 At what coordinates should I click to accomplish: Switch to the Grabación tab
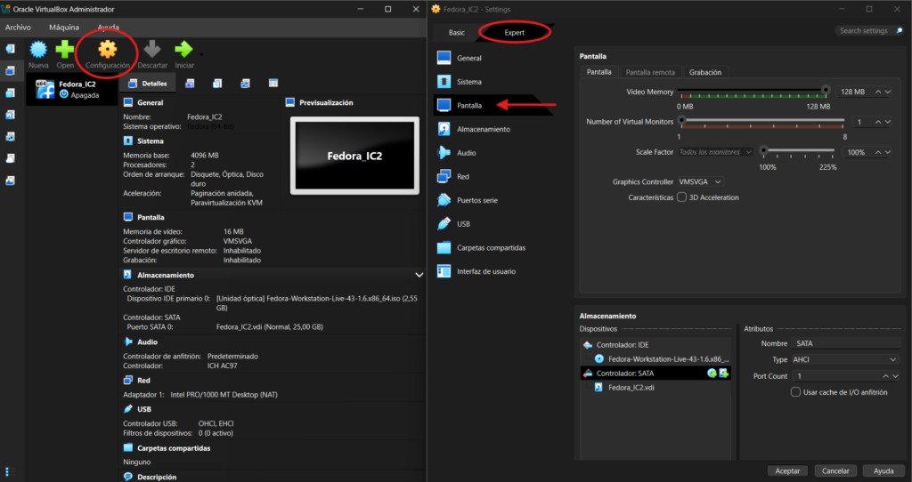click(705, 73)
